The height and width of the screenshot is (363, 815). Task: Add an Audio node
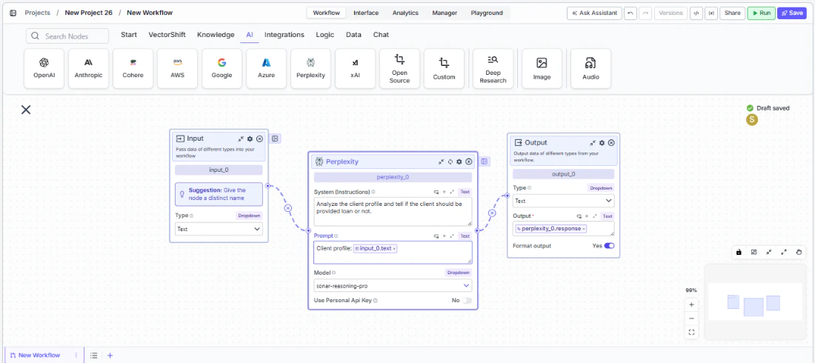(x=591, y=69)
